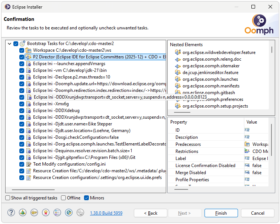Viewport: 280px width, 224px height.
Task: Click the web links globe icon
Action: (69, 213)
